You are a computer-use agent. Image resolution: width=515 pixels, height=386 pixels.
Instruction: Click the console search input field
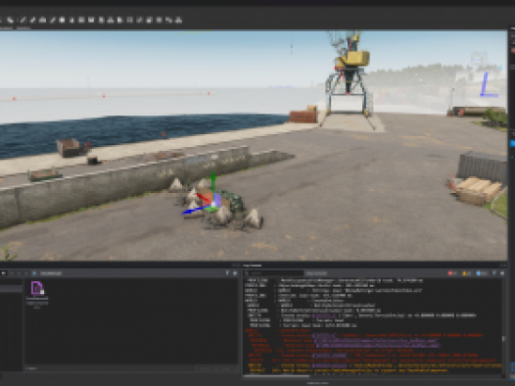pos(273,273)
